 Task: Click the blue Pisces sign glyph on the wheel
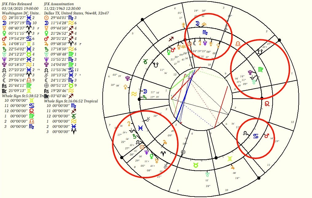click(140, 128)
